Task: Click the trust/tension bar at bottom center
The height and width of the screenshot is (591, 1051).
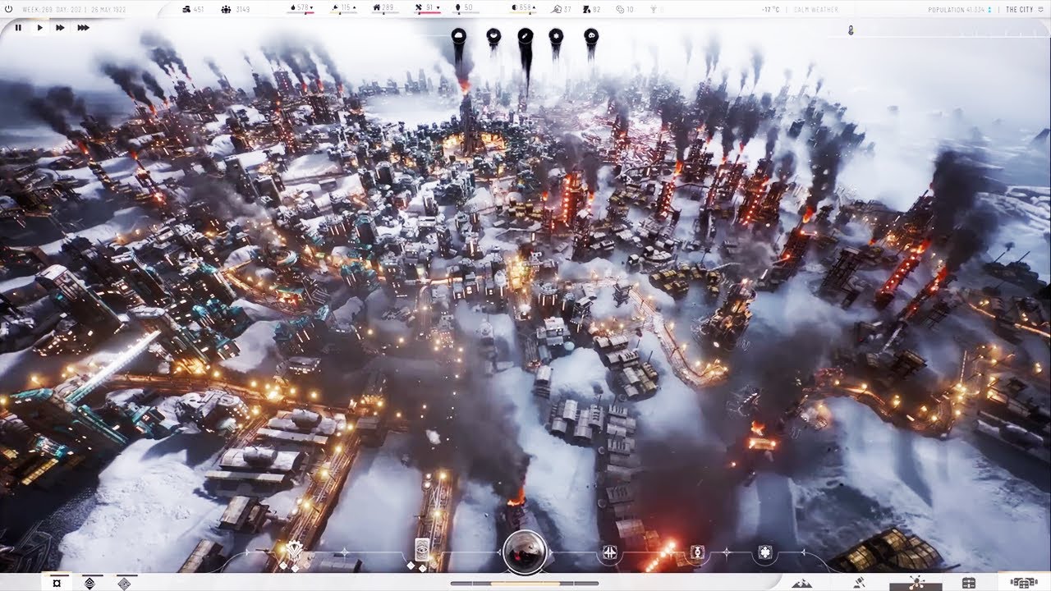Action: point(525,584)
